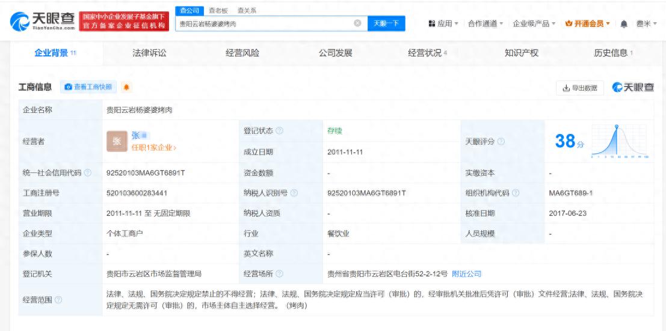The width and height of the screenshot is (666, 331).
Task: Click the notification bell in the top bar
Action: (x=624, y=23)
